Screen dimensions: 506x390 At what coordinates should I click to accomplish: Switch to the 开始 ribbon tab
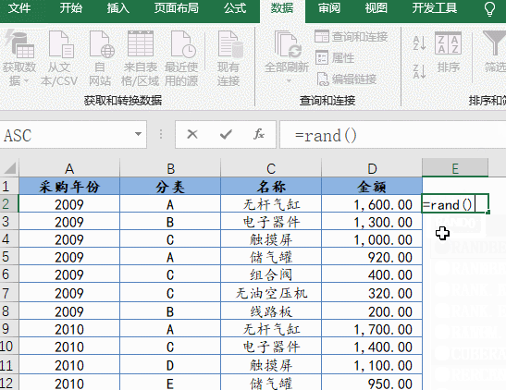click(x=70, y=8)
